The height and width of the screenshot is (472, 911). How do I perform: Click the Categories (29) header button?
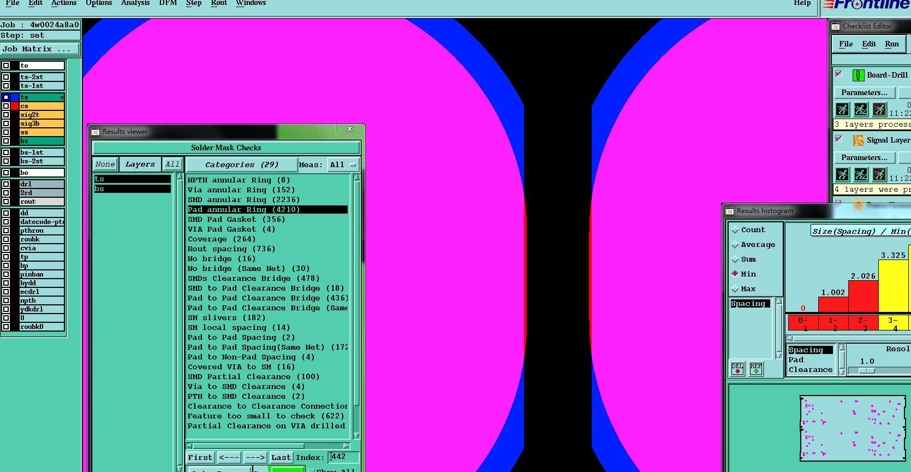coord(242,164)
